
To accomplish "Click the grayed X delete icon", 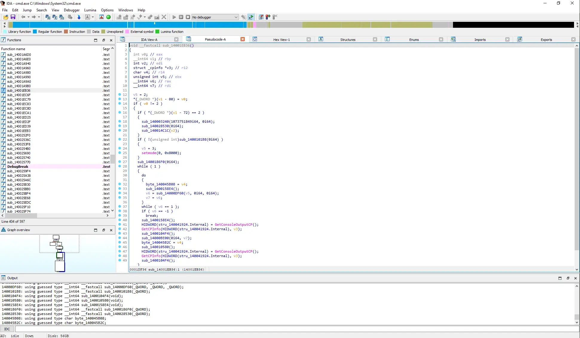I will [164, 17].
